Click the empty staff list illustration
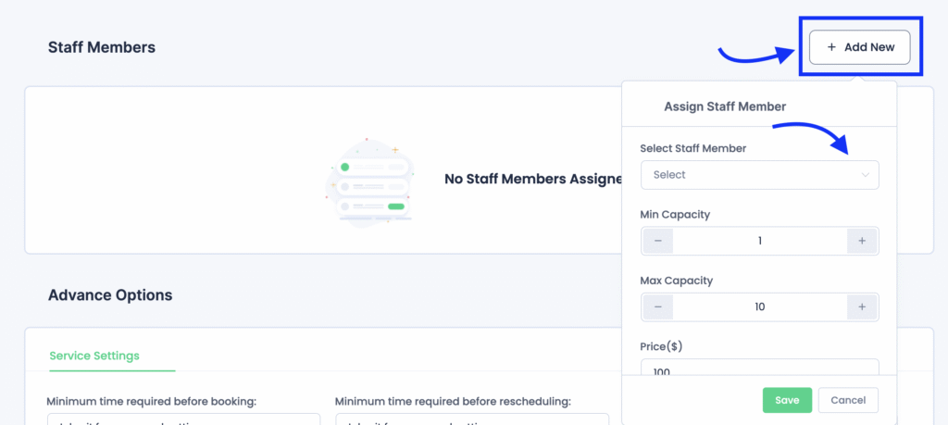Image resolution: width=948 pixels, height=425 pixels. coord(369,181)
